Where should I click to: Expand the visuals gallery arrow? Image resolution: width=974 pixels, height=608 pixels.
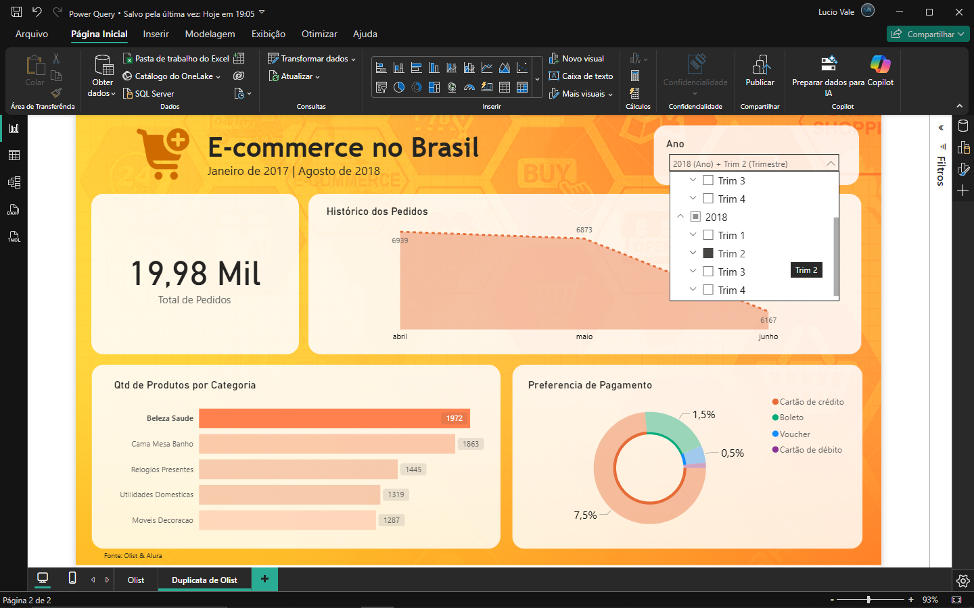coord(538,79)
